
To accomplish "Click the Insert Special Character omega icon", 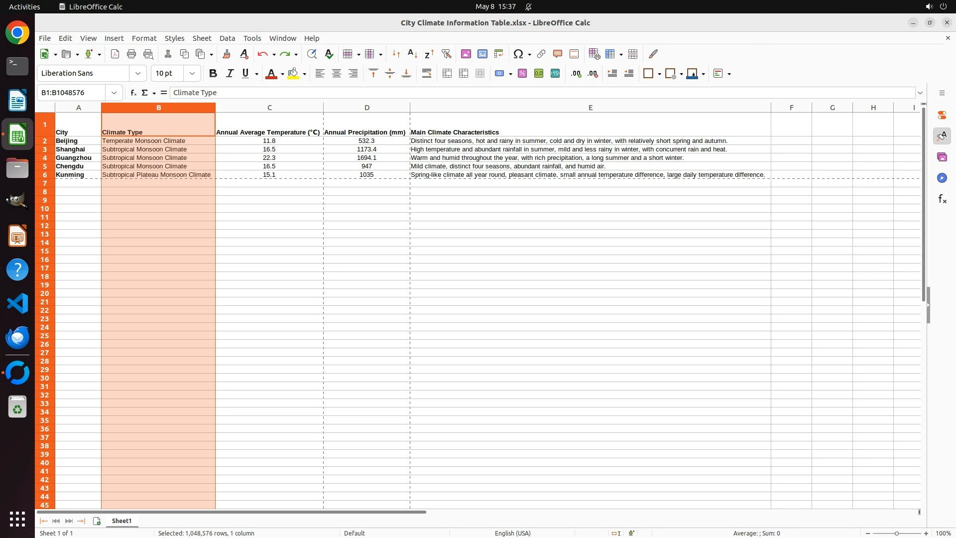I will click(518, 54).
